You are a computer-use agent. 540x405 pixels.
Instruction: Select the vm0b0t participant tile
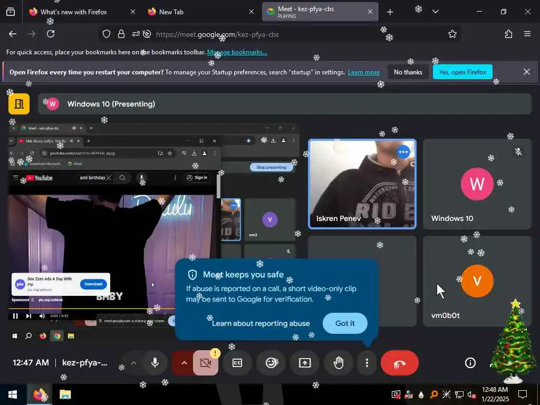point(477,281)
